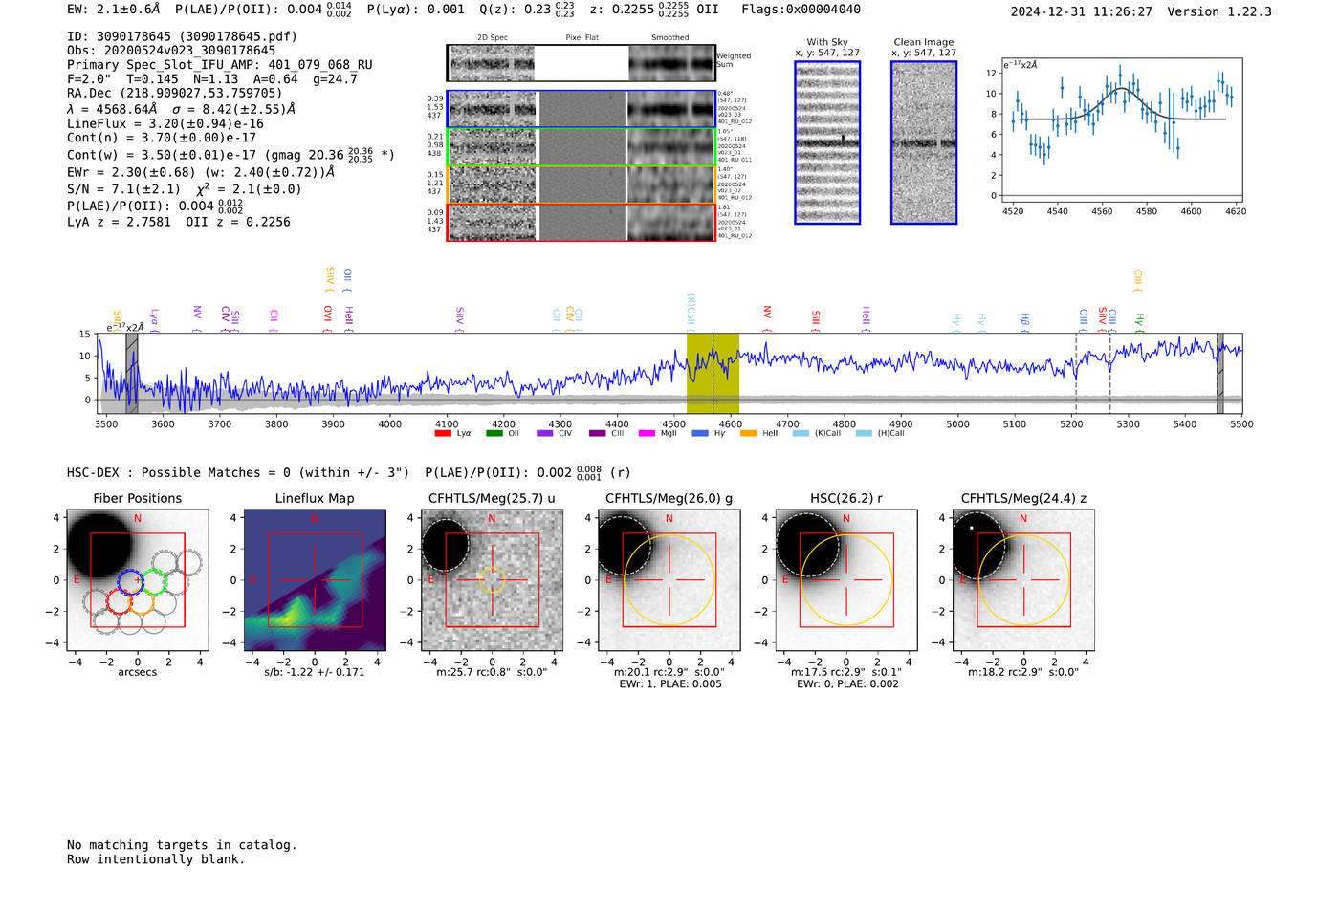Viewport: 1339px width, 911px height.
Task: Click the (K)CaII label above the yellow band
Action: click(x=691, y=312)
